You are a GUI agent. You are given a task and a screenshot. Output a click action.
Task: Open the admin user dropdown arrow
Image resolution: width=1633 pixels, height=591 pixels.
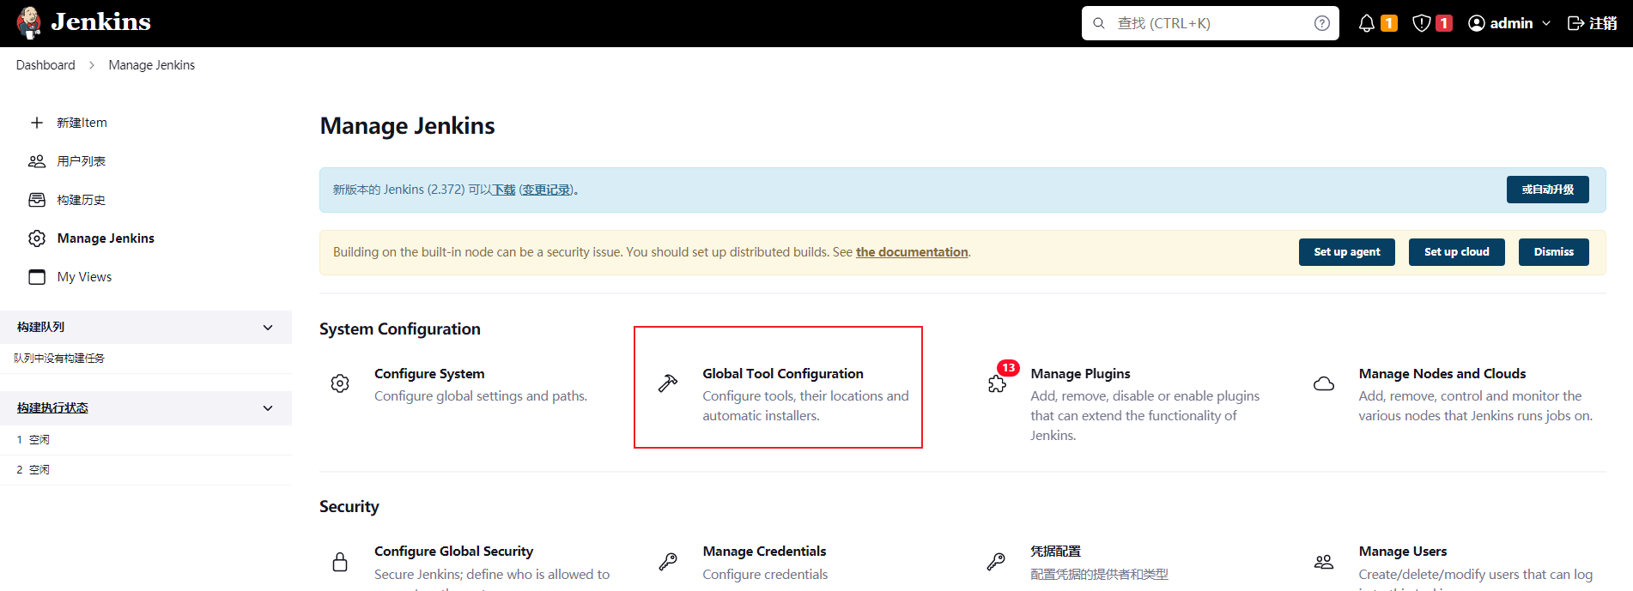tap(1546, 23)
